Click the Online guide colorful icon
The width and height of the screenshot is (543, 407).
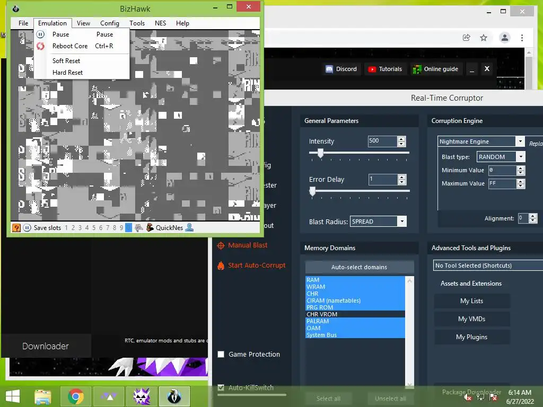(x=417, y=69)
